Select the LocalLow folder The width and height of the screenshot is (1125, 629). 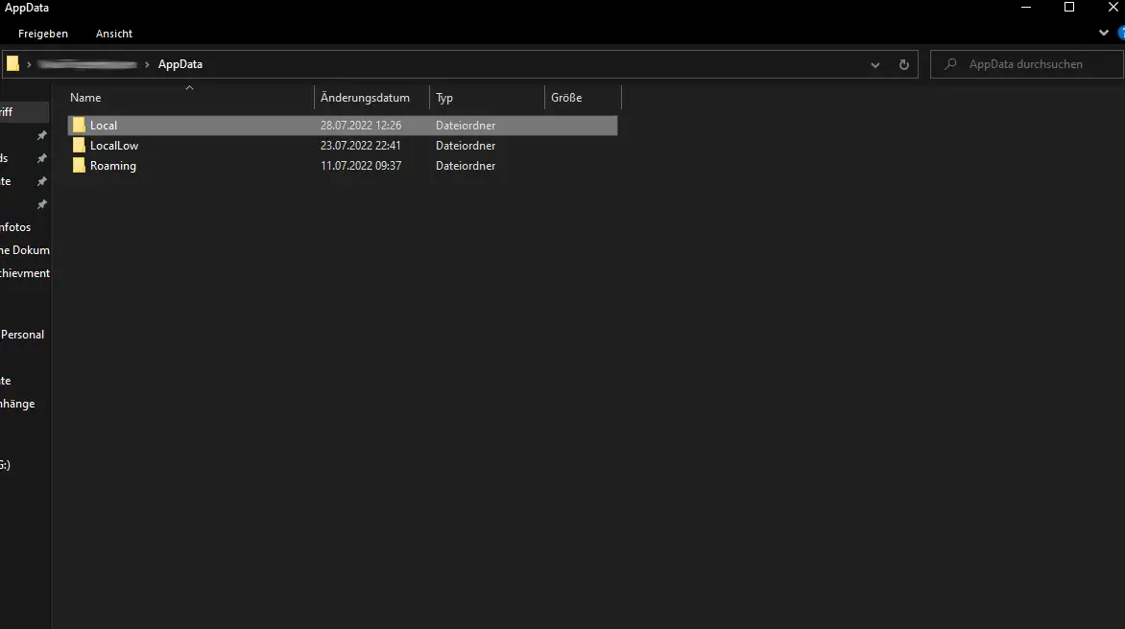tap(114, 146)
